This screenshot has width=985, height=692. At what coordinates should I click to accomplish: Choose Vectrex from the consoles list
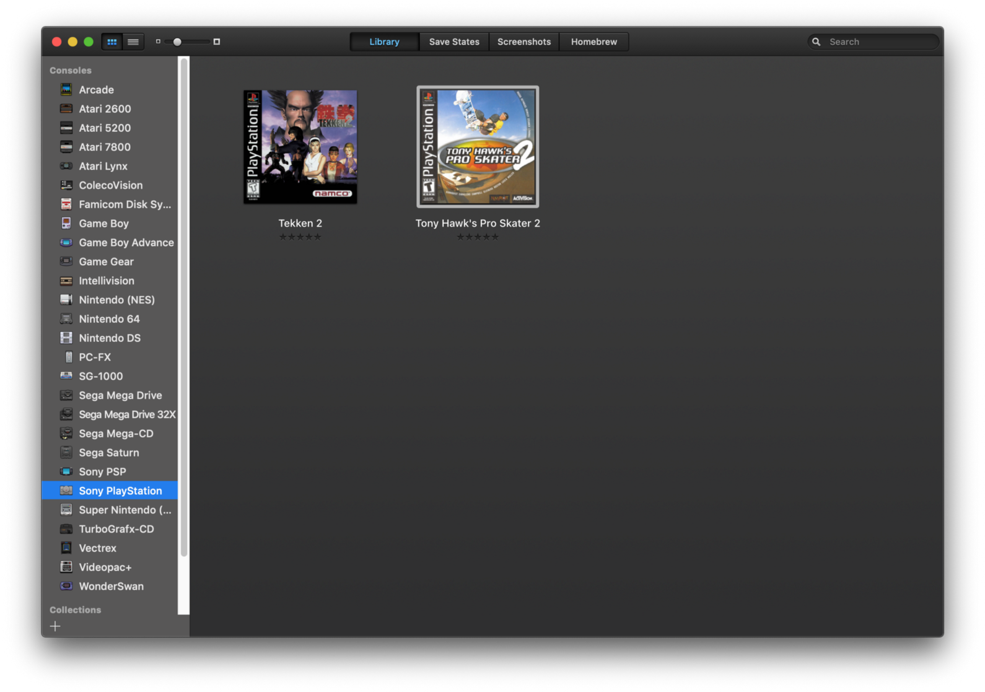click(x=110, y=548)
